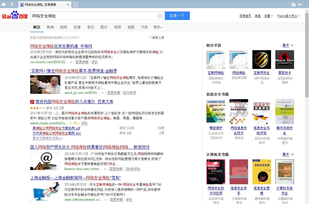
Task: Open result "互联网+"催生网络安全保险需求
Action: pyautogui.click(x=74, y=71)
